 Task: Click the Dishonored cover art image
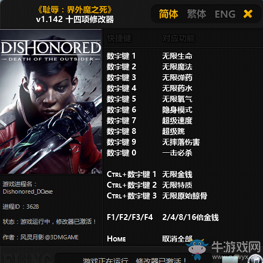tap(51, 102)
